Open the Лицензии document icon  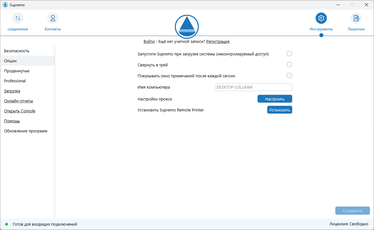click(x=356, y=18)
